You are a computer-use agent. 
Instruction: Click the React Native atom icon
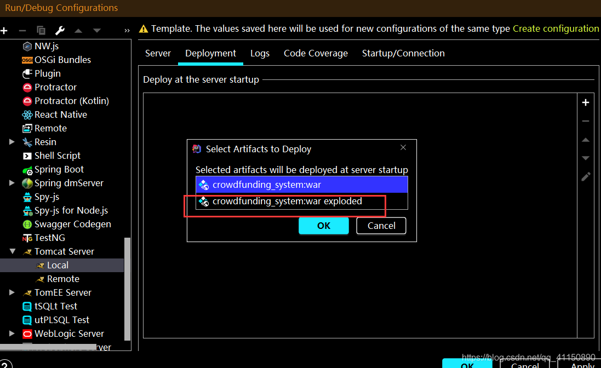pos(27,115)
